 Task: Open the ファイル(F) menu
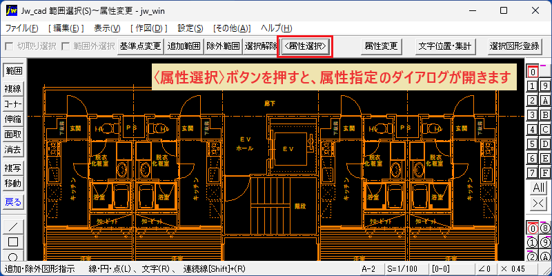click(x=22, y=28)
